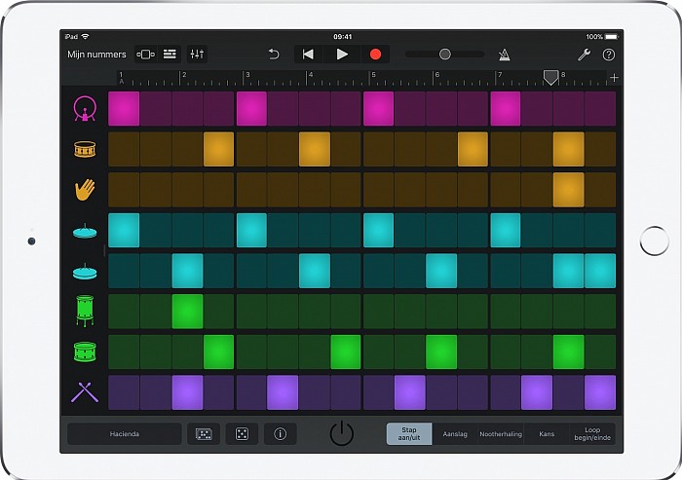Screen dimensions: 682x480
Task: Select the kick drum row icon
Action: 84,109
